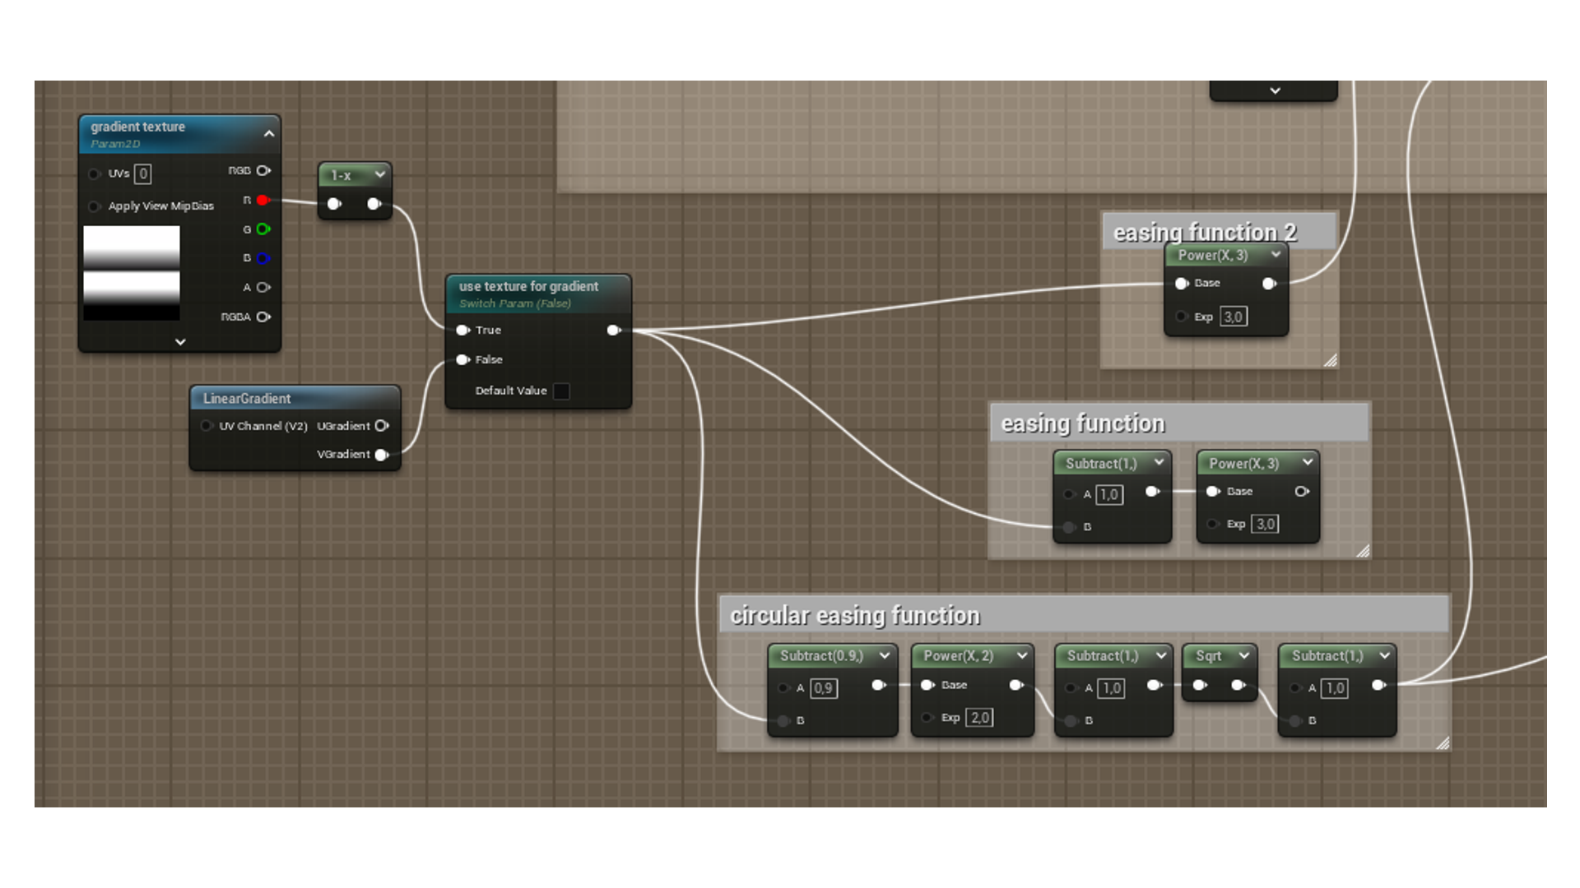Viewport: 1580px width, 888px height.
Task: Click UGradient output pin on LinearGradient node
Action: 382,426
